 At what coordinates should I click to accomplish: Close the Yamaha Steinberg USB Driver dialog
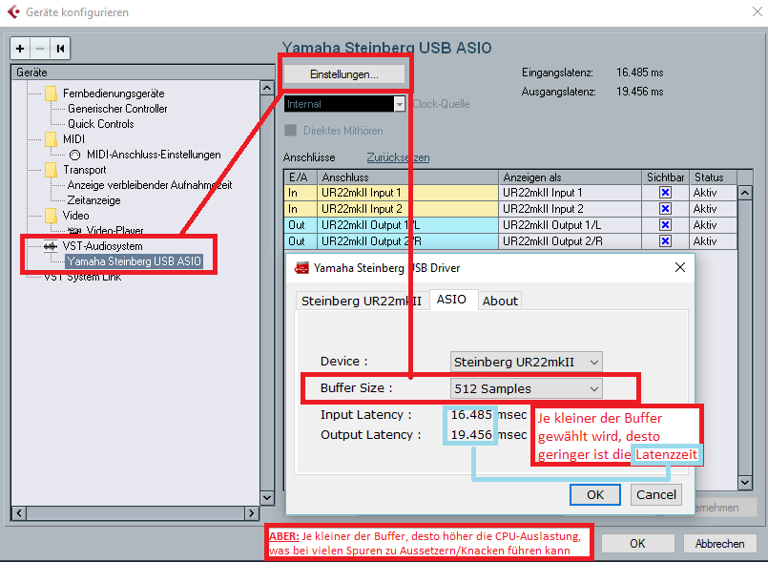(x=680, y=267)
